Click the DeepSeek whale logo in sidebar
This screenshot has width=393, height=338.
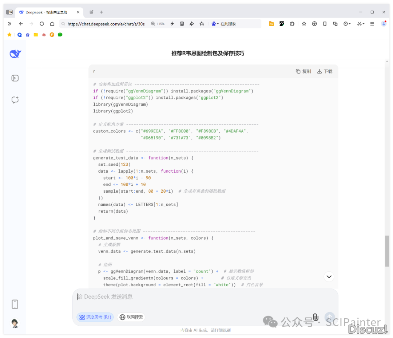click(x=15, y=54)
